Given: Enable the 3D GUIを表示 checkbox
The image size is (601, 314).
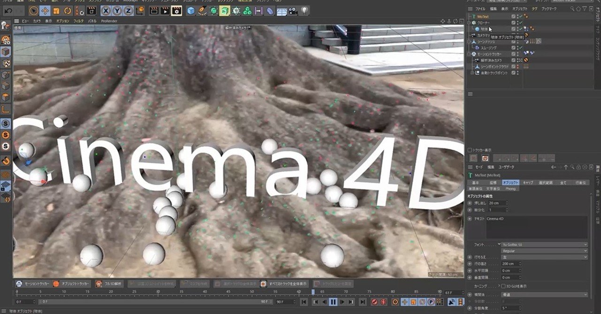Looking at the screenshot, I should pos(503,286).
